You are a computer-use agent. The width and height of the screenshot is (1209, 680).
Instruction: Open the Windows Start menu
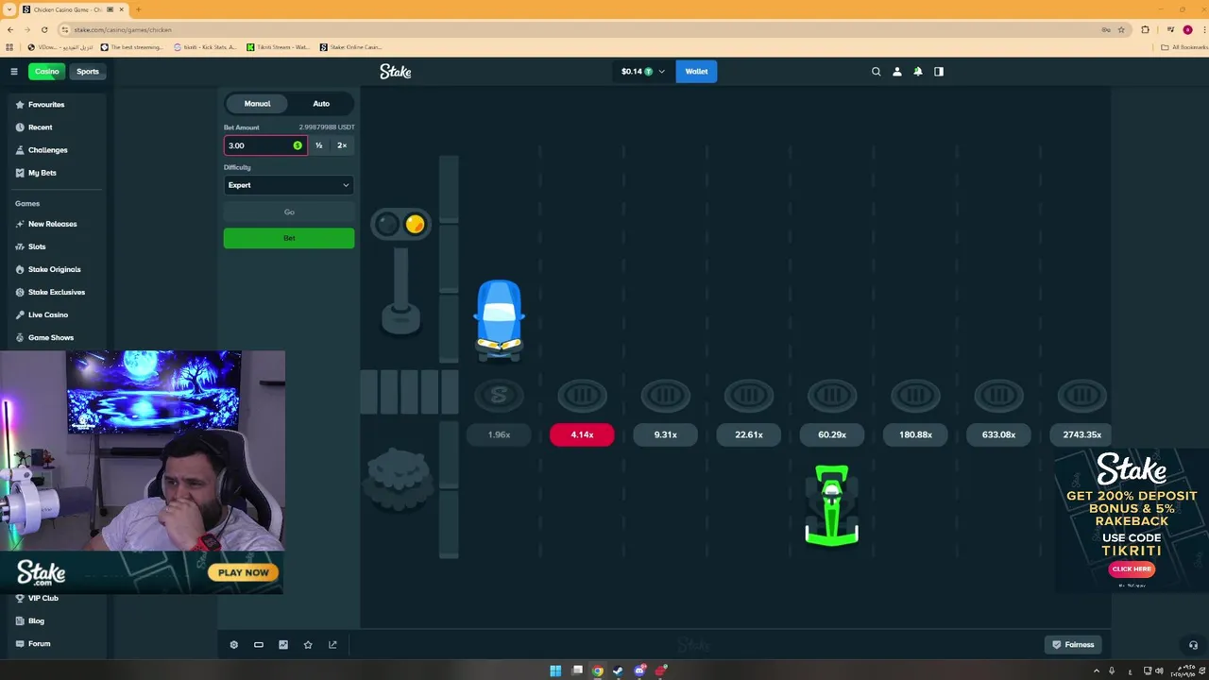[x=555, y=671]
